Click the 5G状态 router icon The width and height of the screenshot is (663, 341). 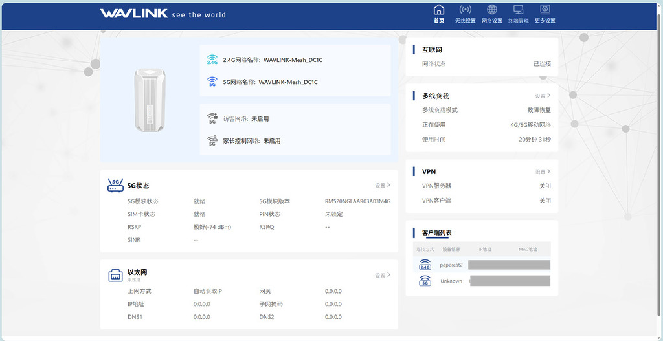(115, 185)
